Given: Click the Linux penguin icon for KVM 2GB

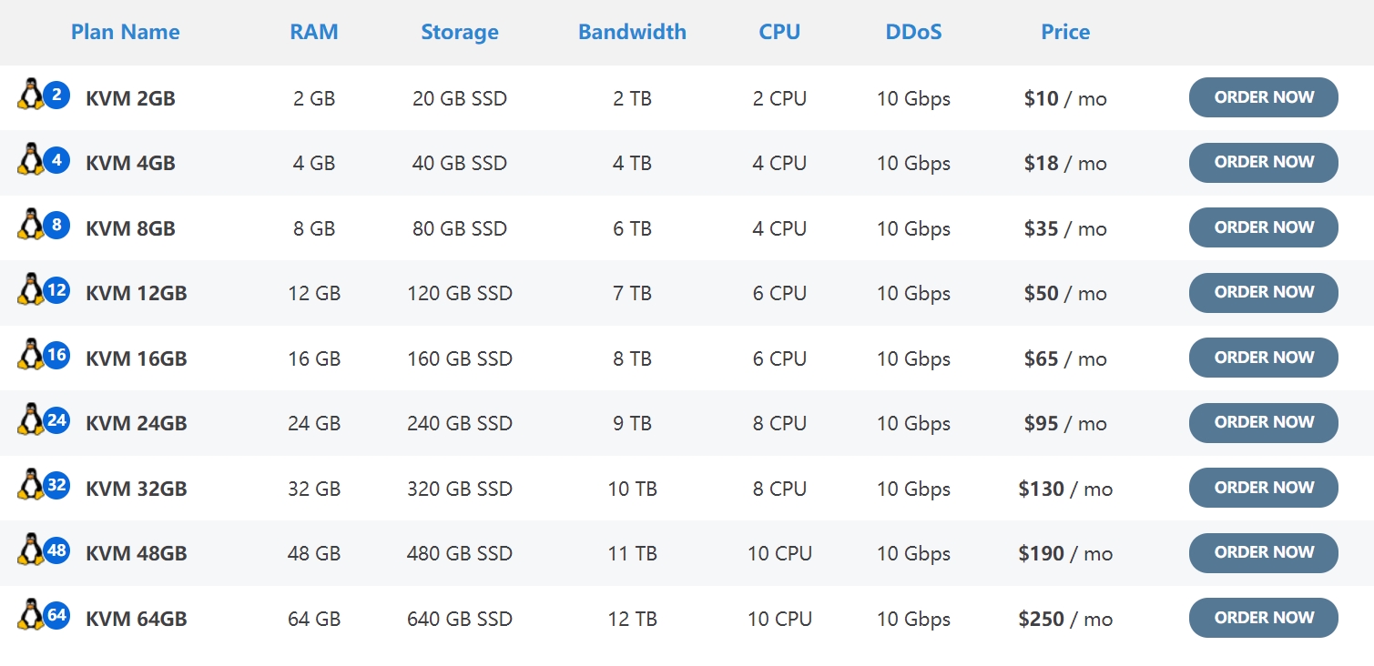Looking at the screenshot, I should (30, 94).
